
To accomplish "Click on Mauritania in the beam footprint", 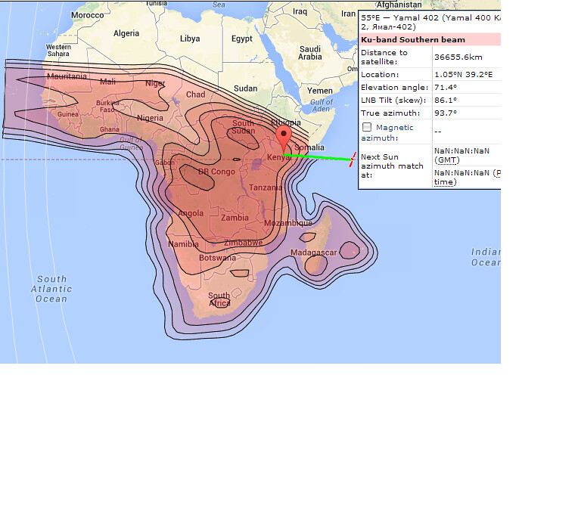I will 67,76.
